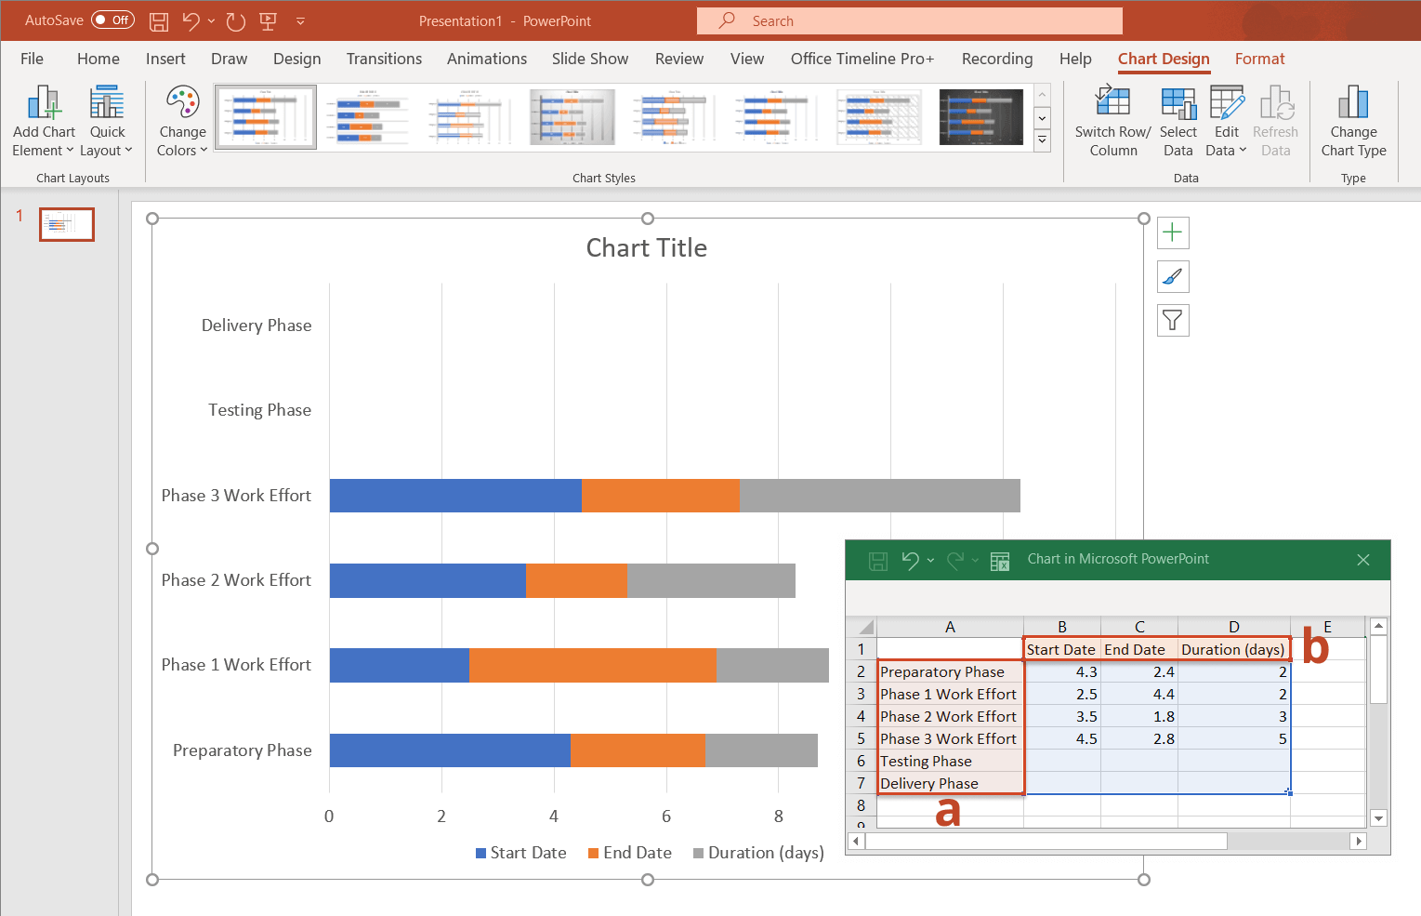The image size is (1421, 916).
Task: Toggle the AutoSave switch
Action: pos(112,20)
